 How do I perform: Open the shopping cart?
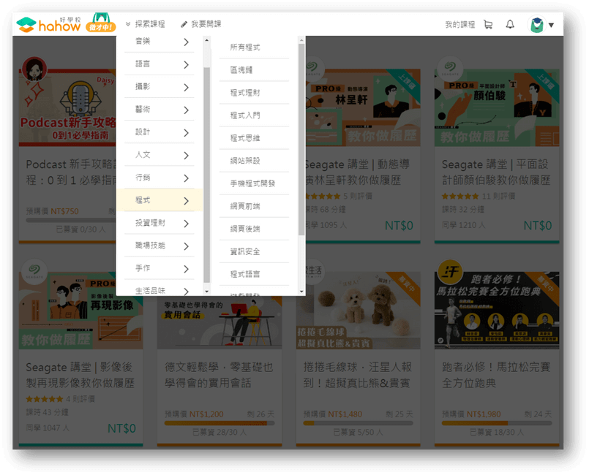(487, 23)
